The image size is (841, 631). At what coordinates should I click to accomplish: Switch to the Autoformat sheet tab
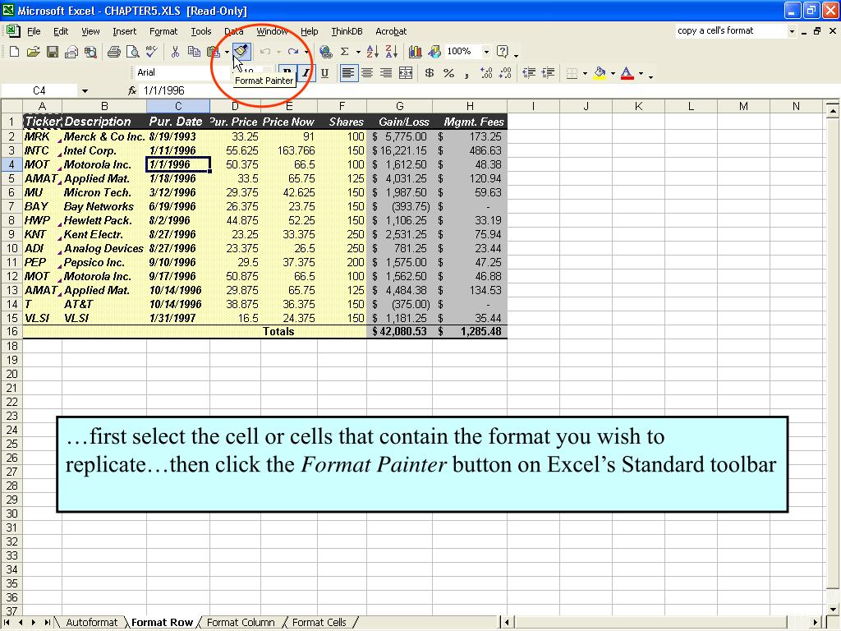click(x=91, y=623)
